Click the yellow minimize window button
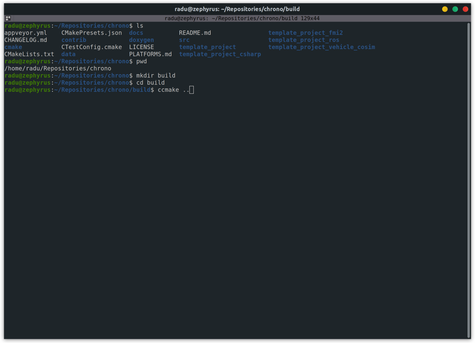The image size is (475, 343). [x=445, y=9]
